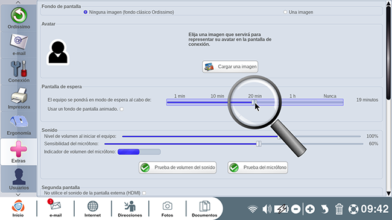The height and width of the screenshot is (220, 392).
Task: Click the 'Nunca' slider label
Action: tap(330, 96)
